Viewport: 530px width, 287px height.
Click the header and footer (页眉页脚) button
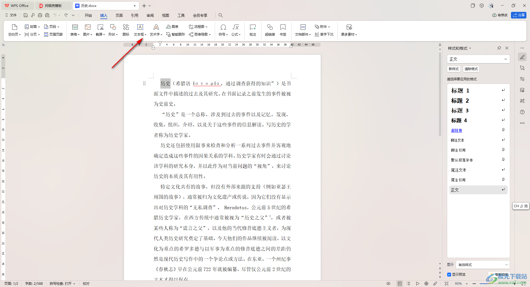point(53,34)
